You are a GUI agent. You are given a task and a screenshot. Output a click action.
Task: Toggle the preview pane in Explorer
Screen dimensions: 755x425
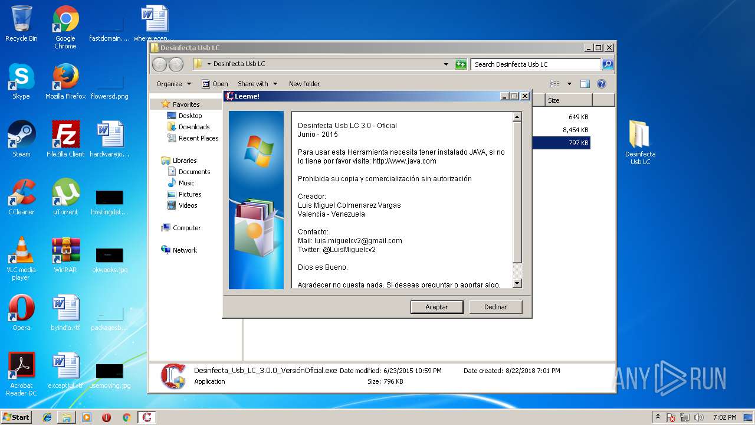coord(585,84)
